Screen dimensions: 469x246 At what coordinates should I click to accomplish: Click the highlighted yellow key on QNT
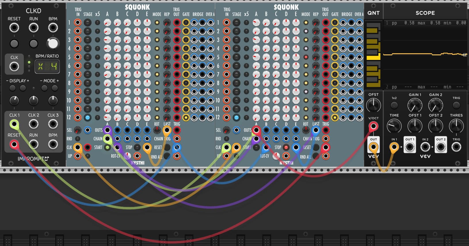tap(373, 58)
